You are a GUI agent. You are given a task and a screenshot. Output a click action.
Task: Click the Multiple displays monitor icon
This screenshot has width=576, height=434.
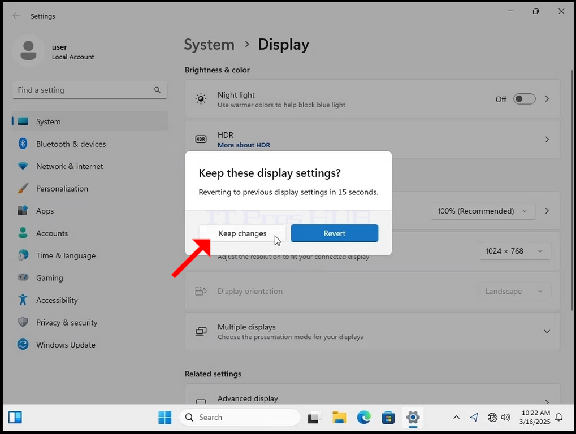tap(201, 331)
